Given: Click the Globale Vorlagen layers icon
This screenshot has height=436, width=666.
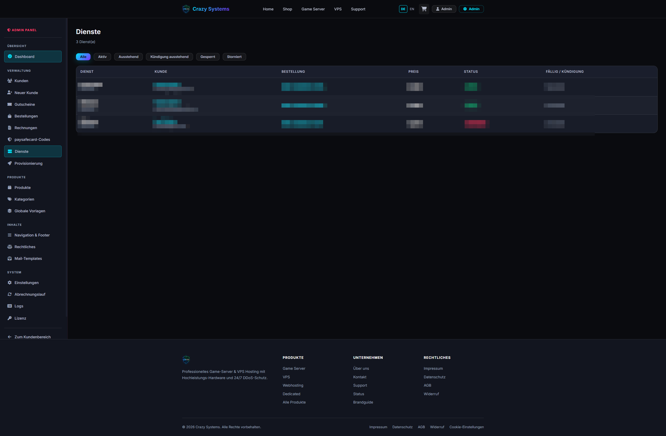Looking at the screenshot, I should coord(10,211).
